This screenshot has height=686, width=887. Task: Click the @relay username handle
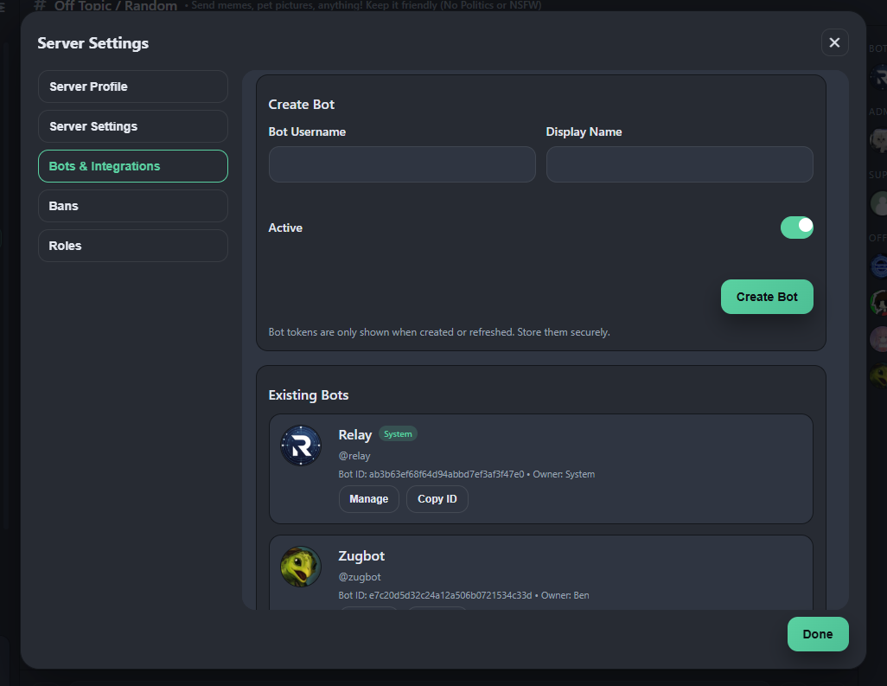pyautogui.click(x=354, y=456)
